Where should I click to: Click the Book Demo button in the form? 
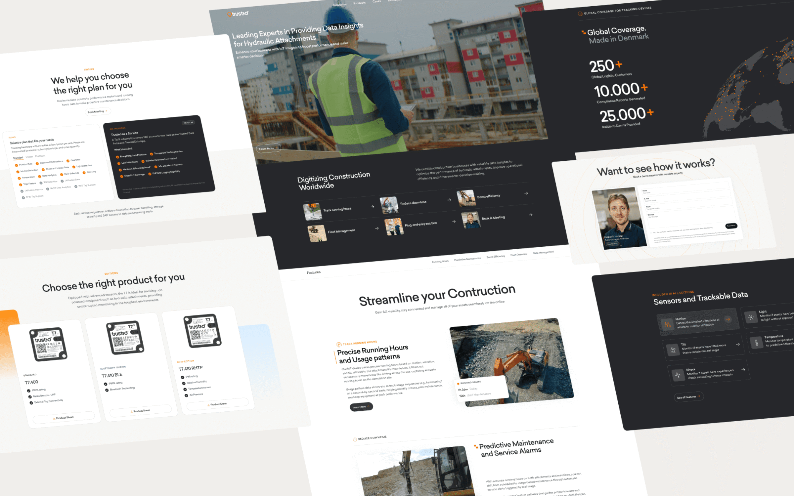pos(731,226)
